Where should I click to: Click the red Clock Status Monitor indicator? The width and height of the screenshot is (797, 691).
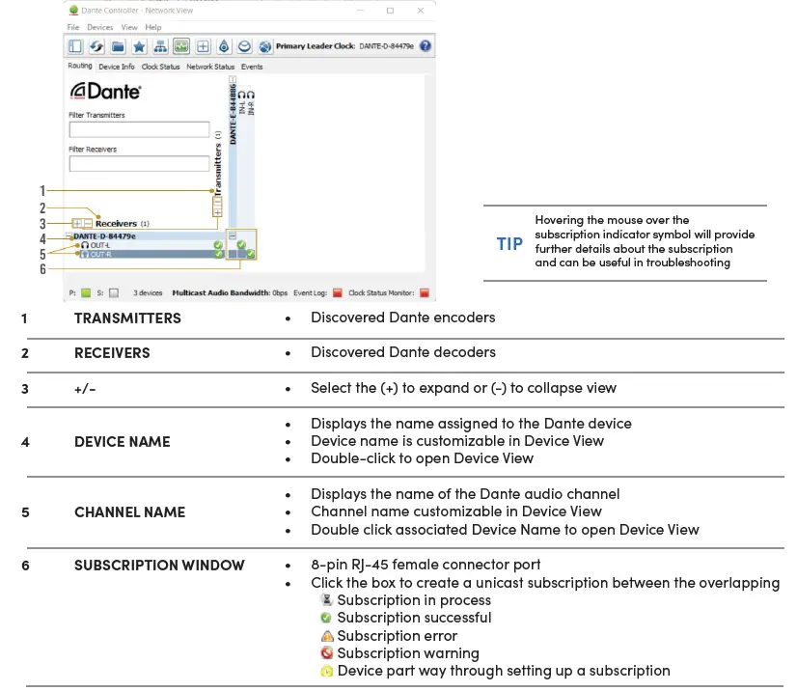[x=425, y=292]
